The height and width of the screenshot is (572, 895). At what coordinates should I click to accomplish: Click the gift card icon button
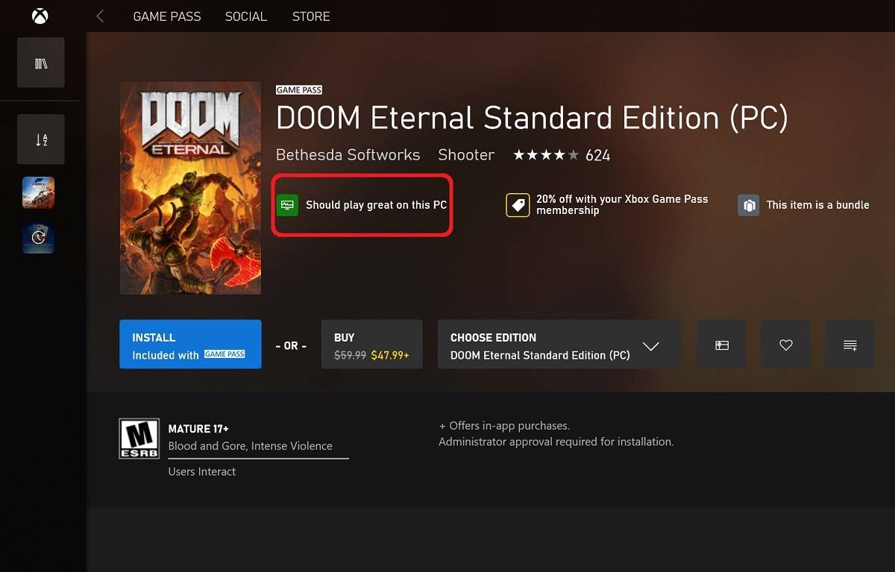pyautogui.click(x=721, y=345)
